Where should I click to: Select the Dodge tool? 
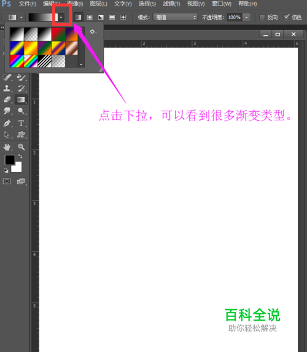click(x=21, y=111)
